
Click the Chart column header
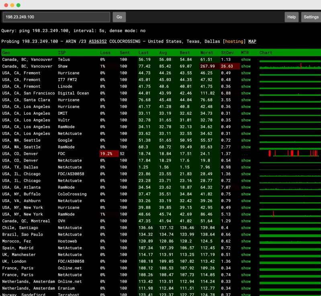(x=266, y=53)
